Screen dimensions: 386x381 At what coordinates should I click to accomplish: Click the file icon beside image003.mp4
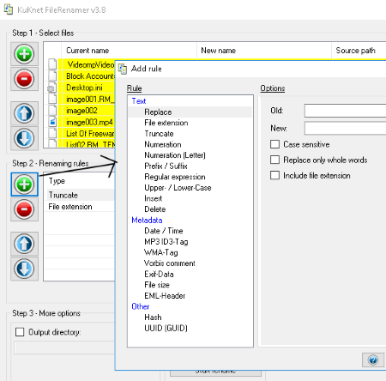52,122
